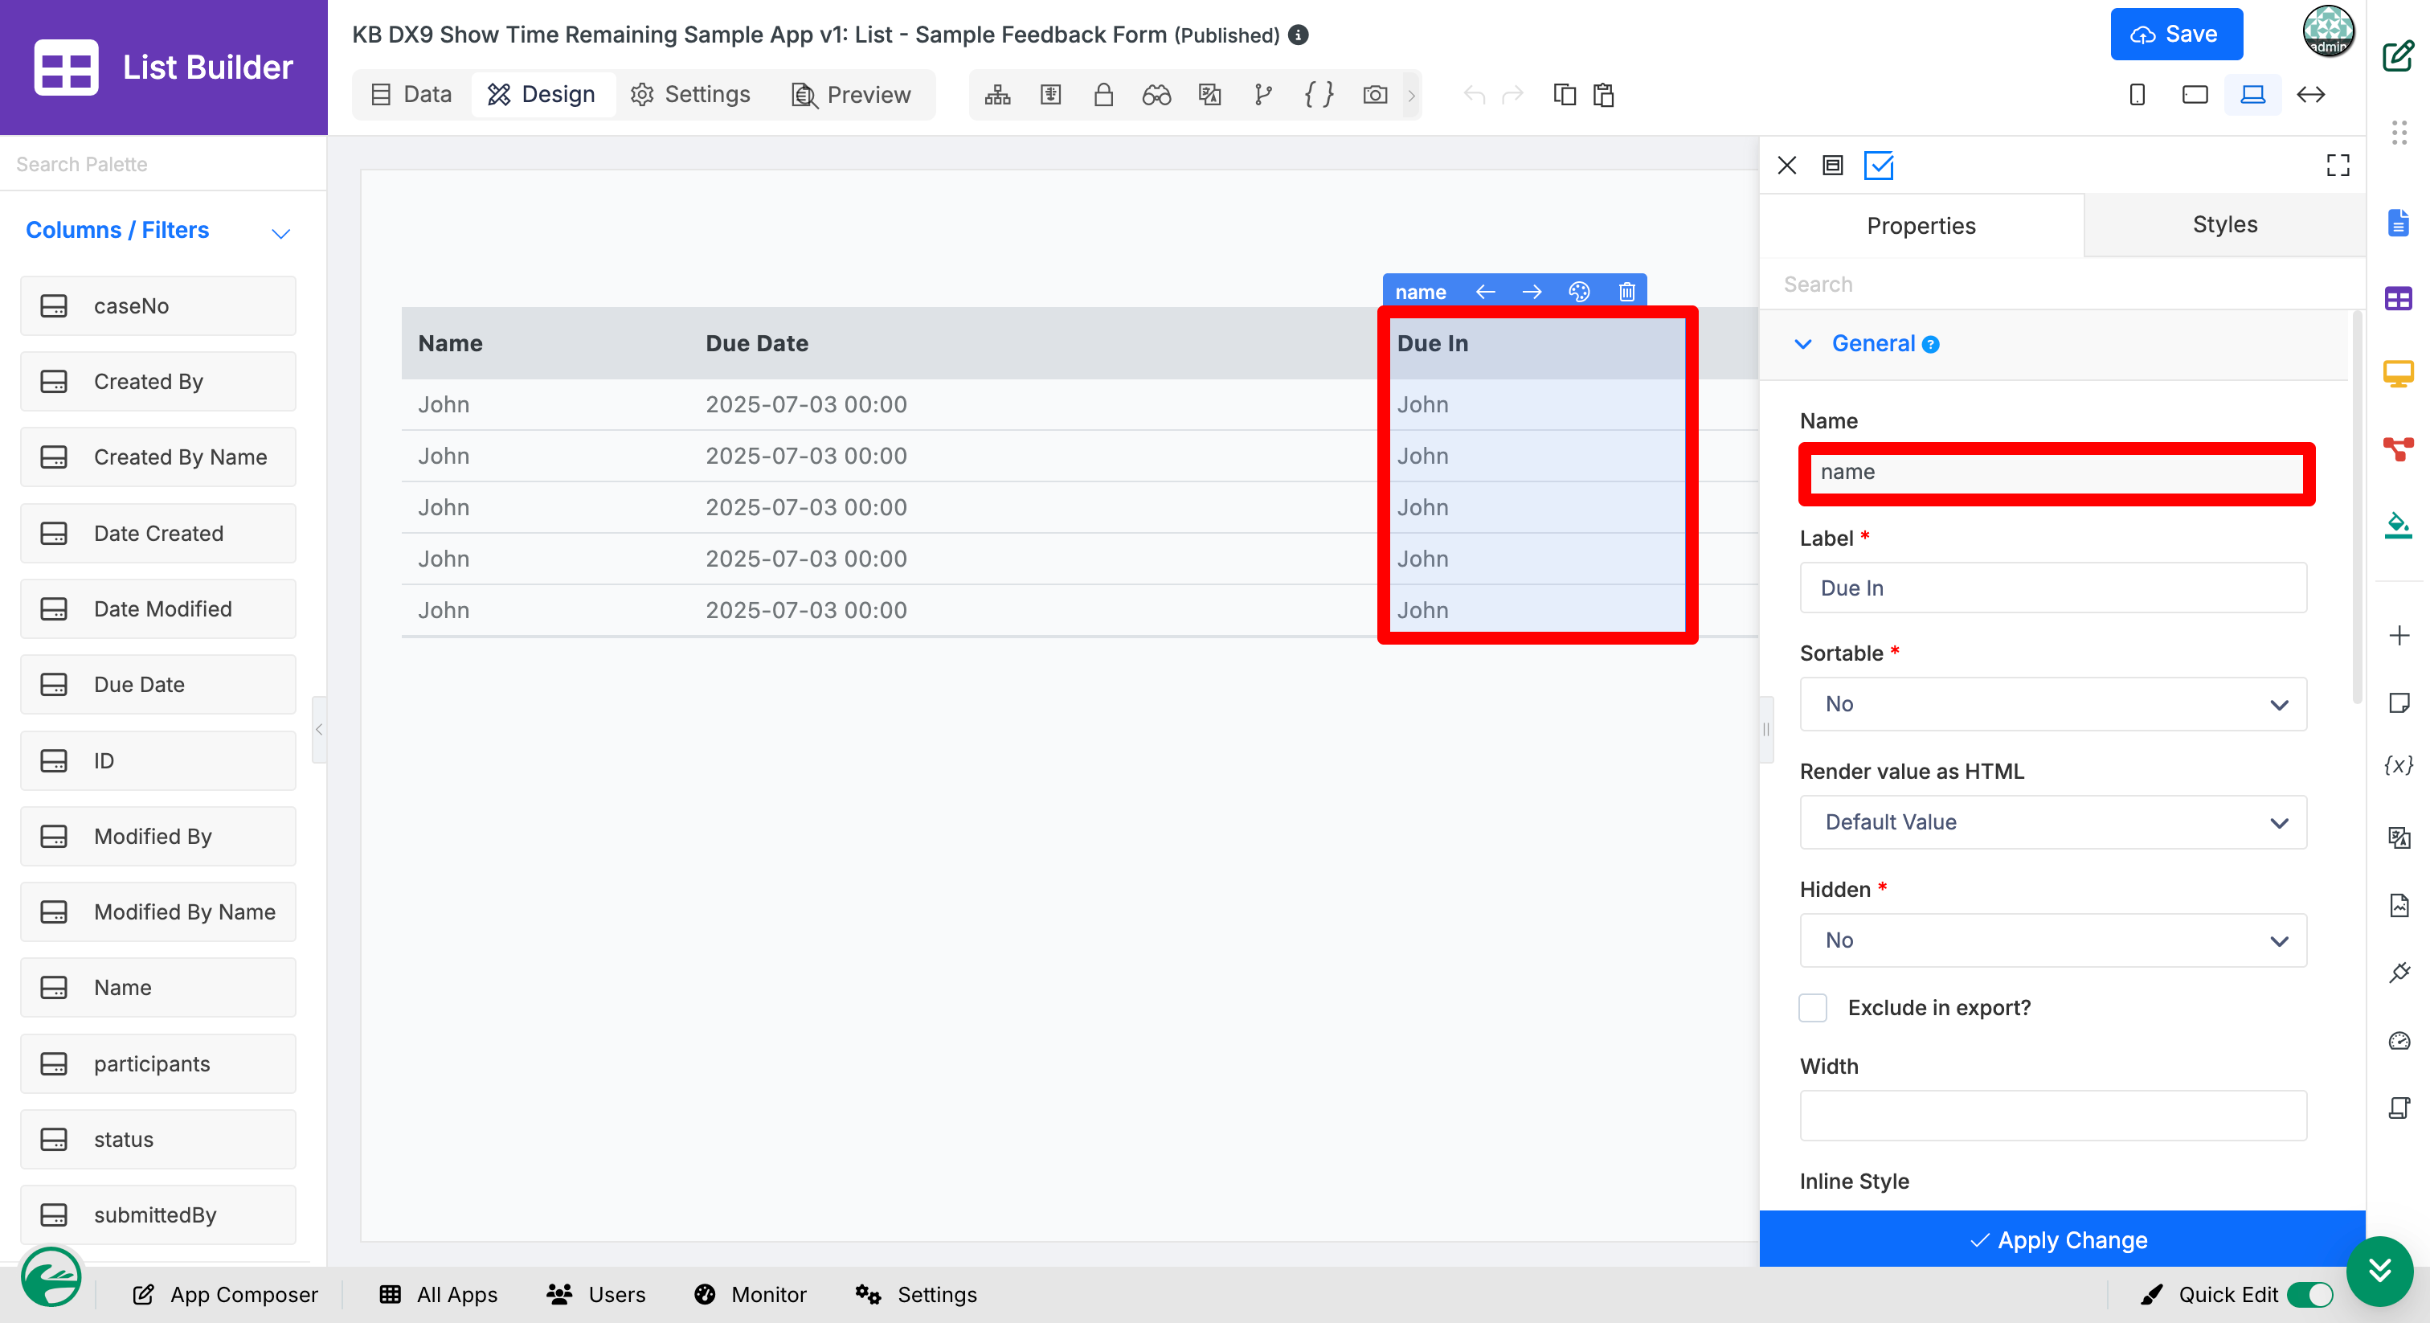Open the name column style palette
2430x1323 pixels.
click(x=1579, y=292)
